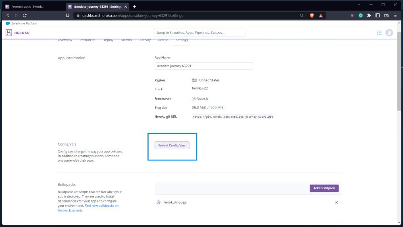Image resolution: width=403 pixels, height=227 pixels.
Task: Open the browser hamburger menu
Action: 395,15
